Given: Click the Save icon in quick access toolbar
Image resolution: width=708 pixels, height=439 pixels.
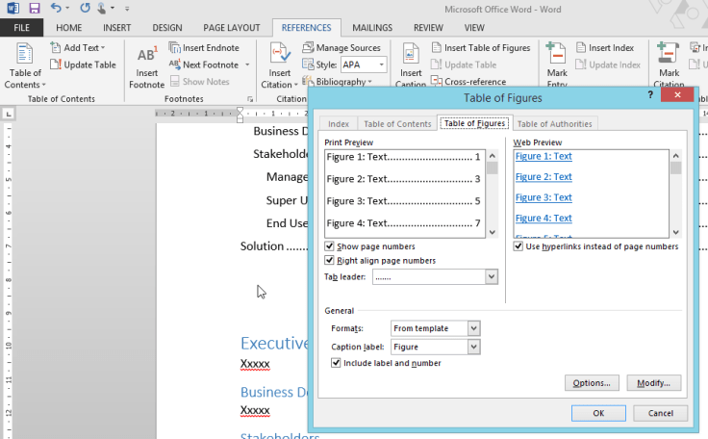Looking at the screenshot, I should click(x=34, y=8).
